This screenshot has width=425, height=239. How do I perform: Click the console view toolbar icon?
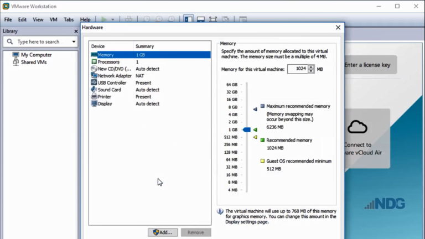click(243, 19)
